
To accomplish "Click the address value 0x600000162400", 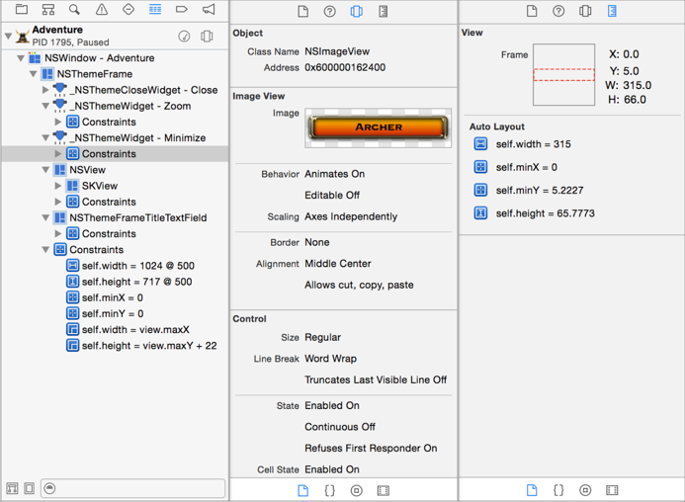I will pyautogui.click(x=345, y=68).
